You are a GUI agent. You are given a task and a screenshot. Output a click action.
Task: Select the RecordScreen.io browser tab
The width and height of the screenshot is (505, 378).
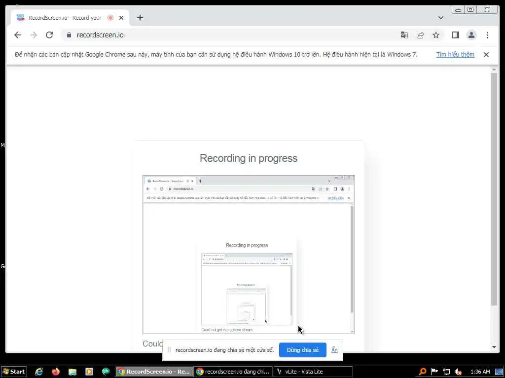(x=65, y=18)
